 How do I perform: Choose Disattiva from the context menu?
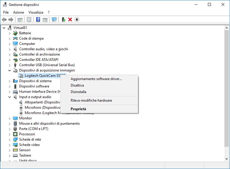pos(77,85)
